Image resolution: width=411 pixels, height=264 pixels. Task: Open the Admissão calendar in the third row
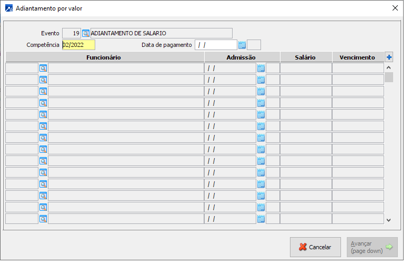click(x=261, y=91)
